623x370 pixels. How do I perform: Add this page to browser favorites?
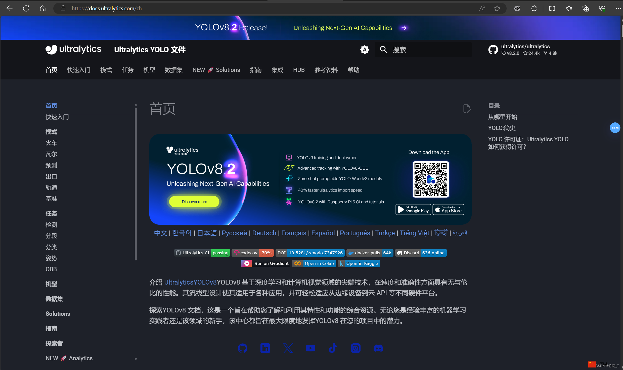click(497, 8)
